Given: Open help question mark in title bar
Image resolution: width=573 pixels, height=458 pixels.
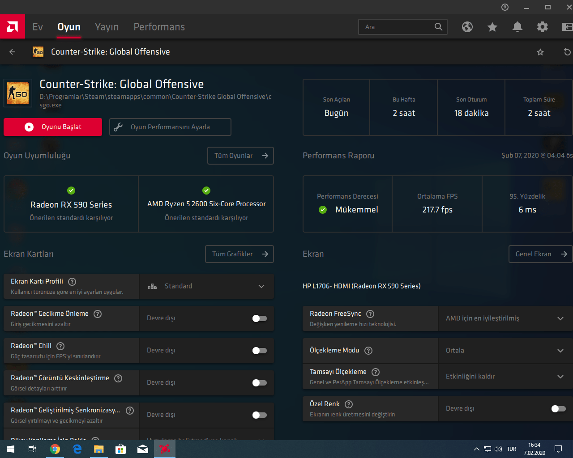Looking at the screenshot, I should 505,7.
